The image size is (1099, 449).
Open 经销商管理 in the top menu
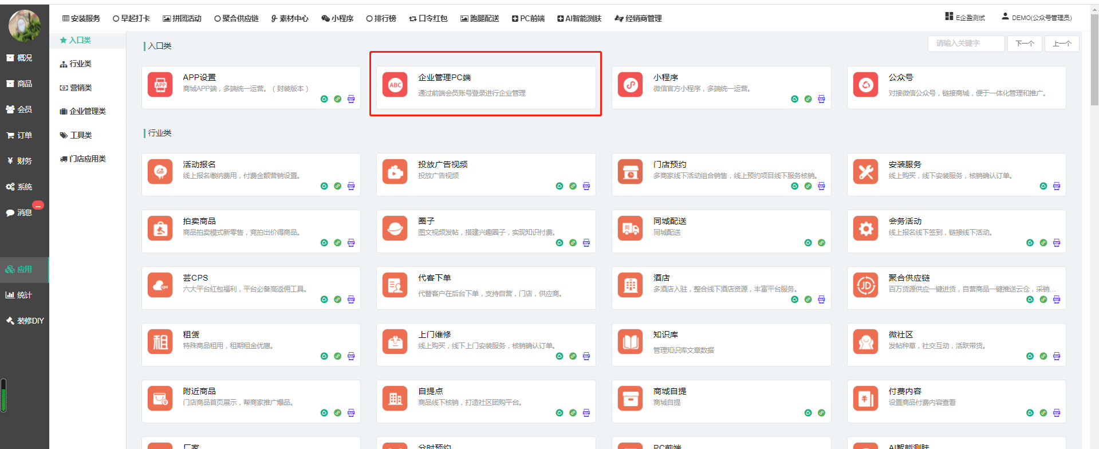638,18
